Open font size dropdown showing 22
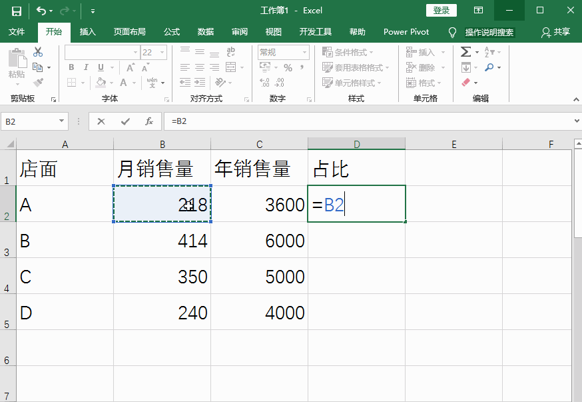Screen dimensions: 582x402 (x=162, y=53)
